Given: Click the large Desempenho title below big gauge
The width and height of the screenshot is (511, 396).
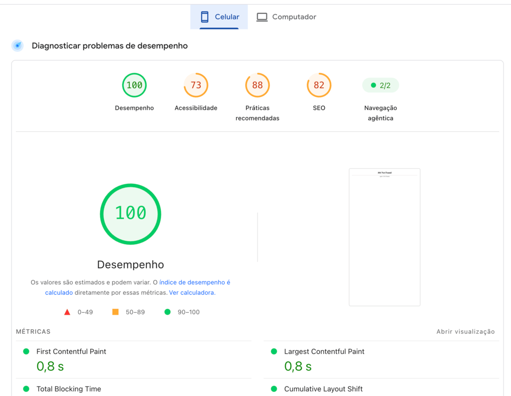Looking at the screenshot, I should (130, 264).
